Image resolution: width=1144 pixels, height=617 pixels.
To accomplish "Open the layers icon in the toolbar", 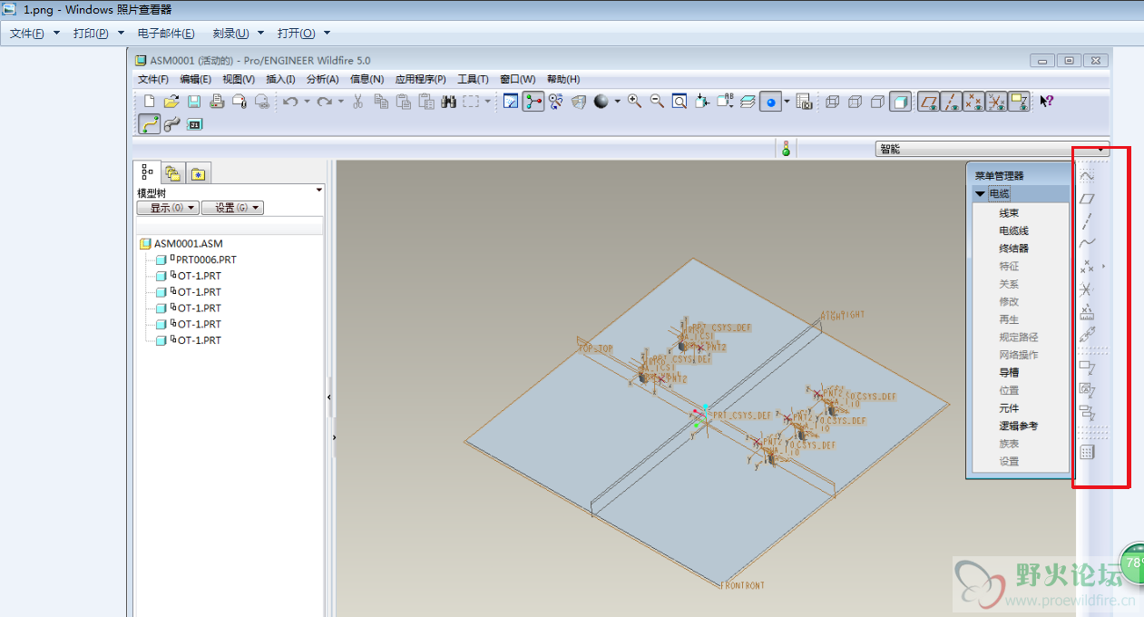I will pyautogui.click(x=748, y=102).
